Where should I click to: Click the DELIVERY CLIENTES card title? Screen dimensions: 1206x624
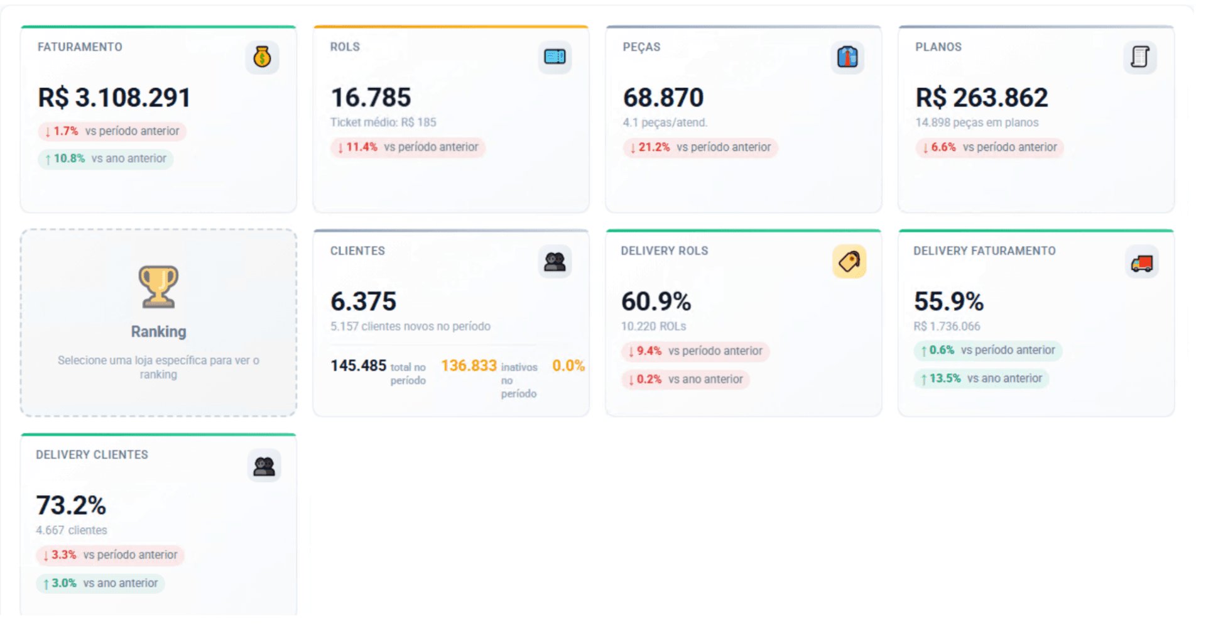[92, 454]
